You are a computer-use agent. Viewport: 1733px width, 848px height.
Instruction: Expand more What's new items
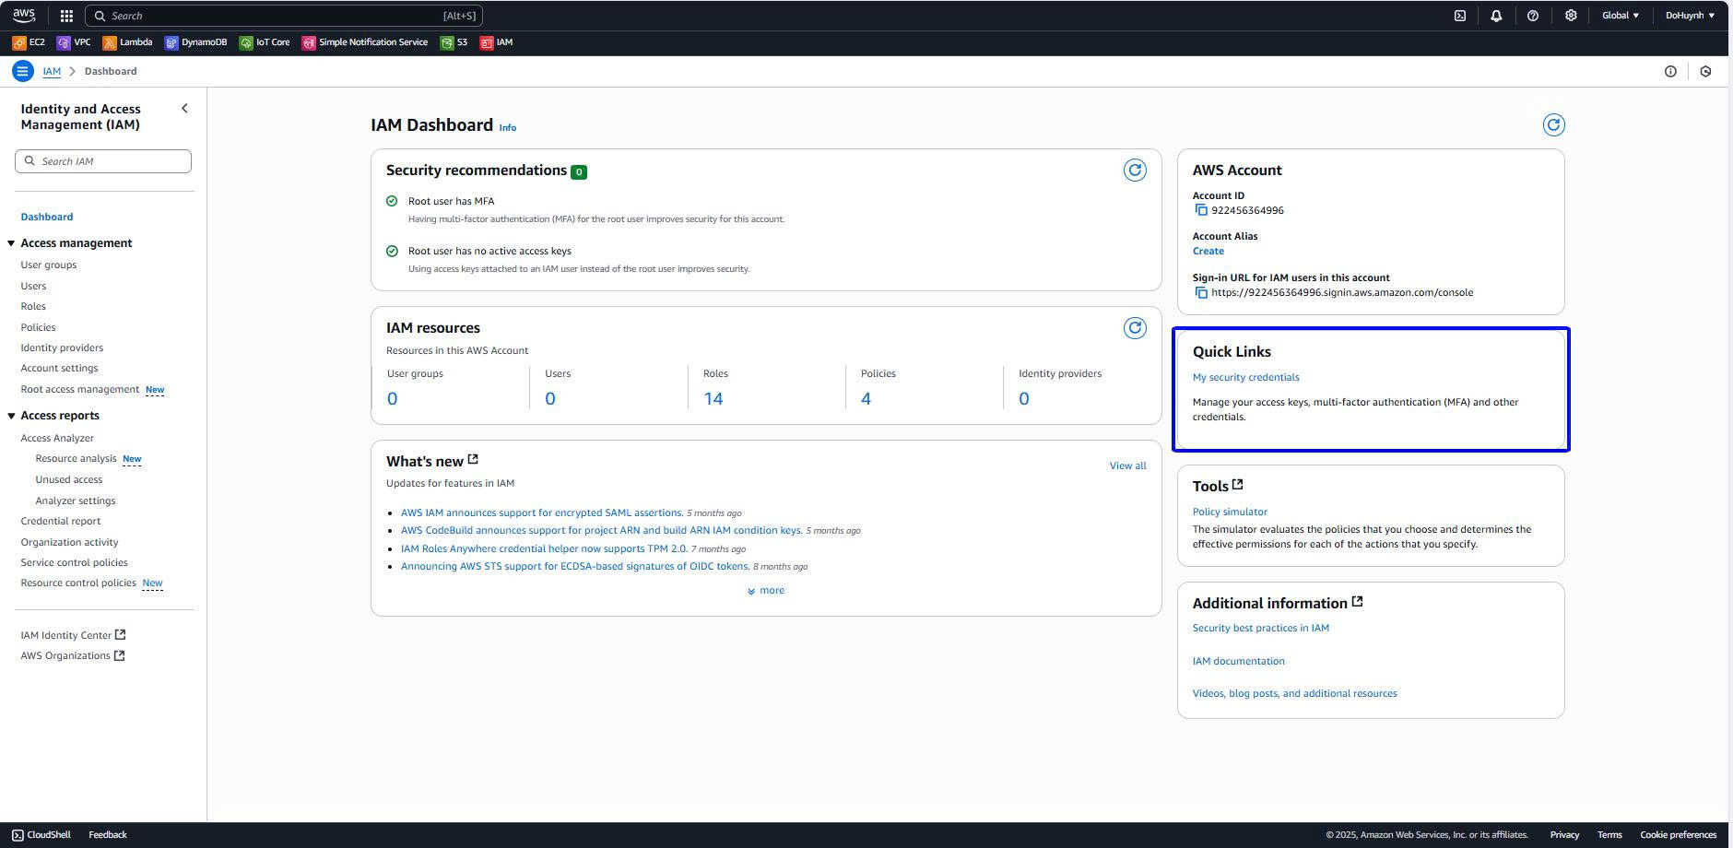tap(766, 591)
